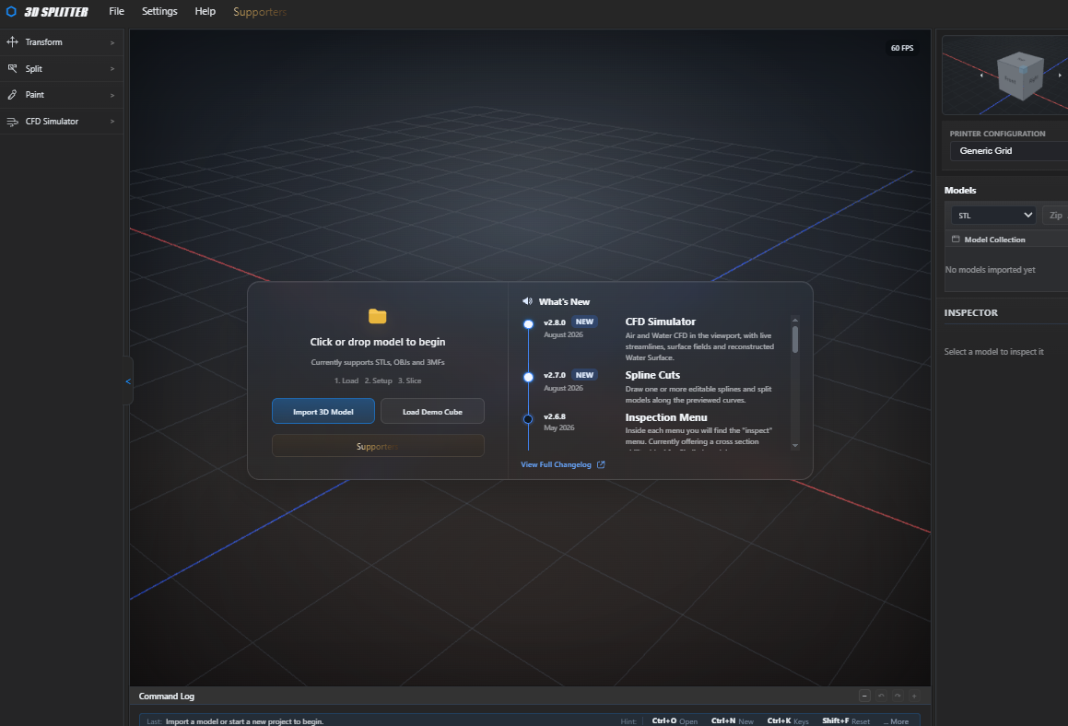Viewport: 1068px width, 726px height.
Task: Click the Supporters button in welcome dialog
Action: tap(378, 446)
